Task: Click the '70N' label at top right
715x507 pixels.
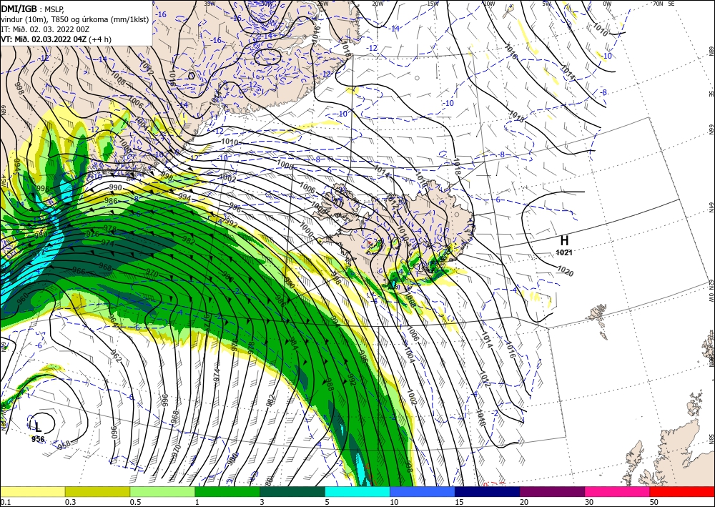Action: pyautogui.click(x=658, y=4)
